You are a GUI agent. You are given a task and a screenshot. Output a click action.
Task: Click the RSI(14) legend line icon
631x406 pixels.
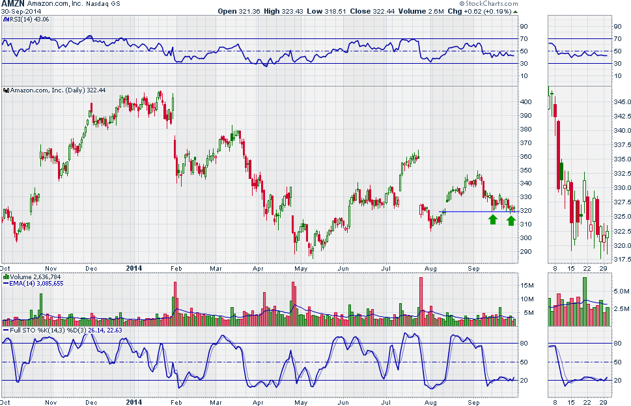click(x=5, y=20)
